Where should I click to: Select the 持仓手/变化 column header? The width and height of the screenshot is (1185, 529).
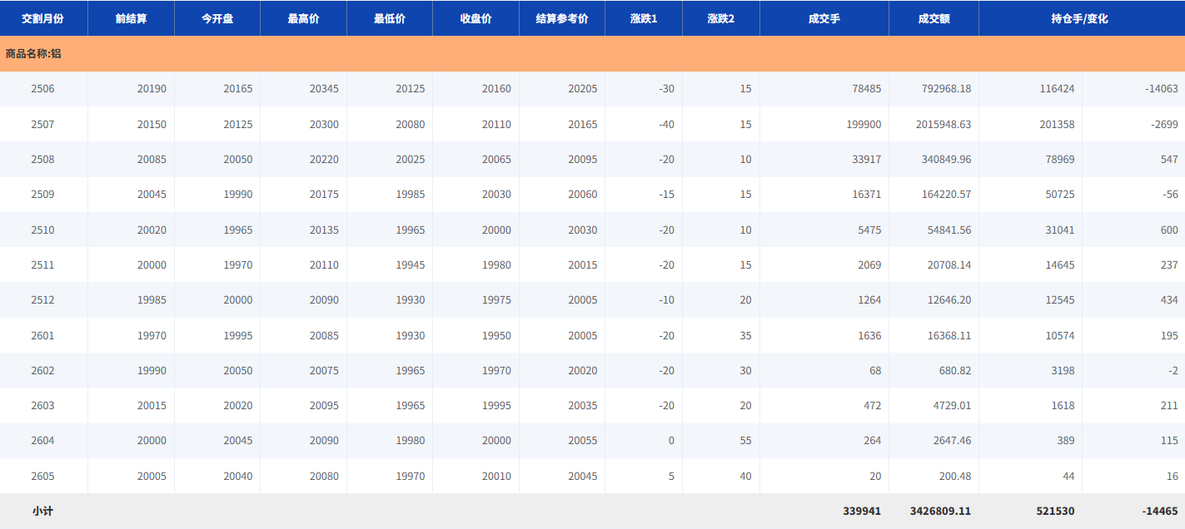point(1080,18)
